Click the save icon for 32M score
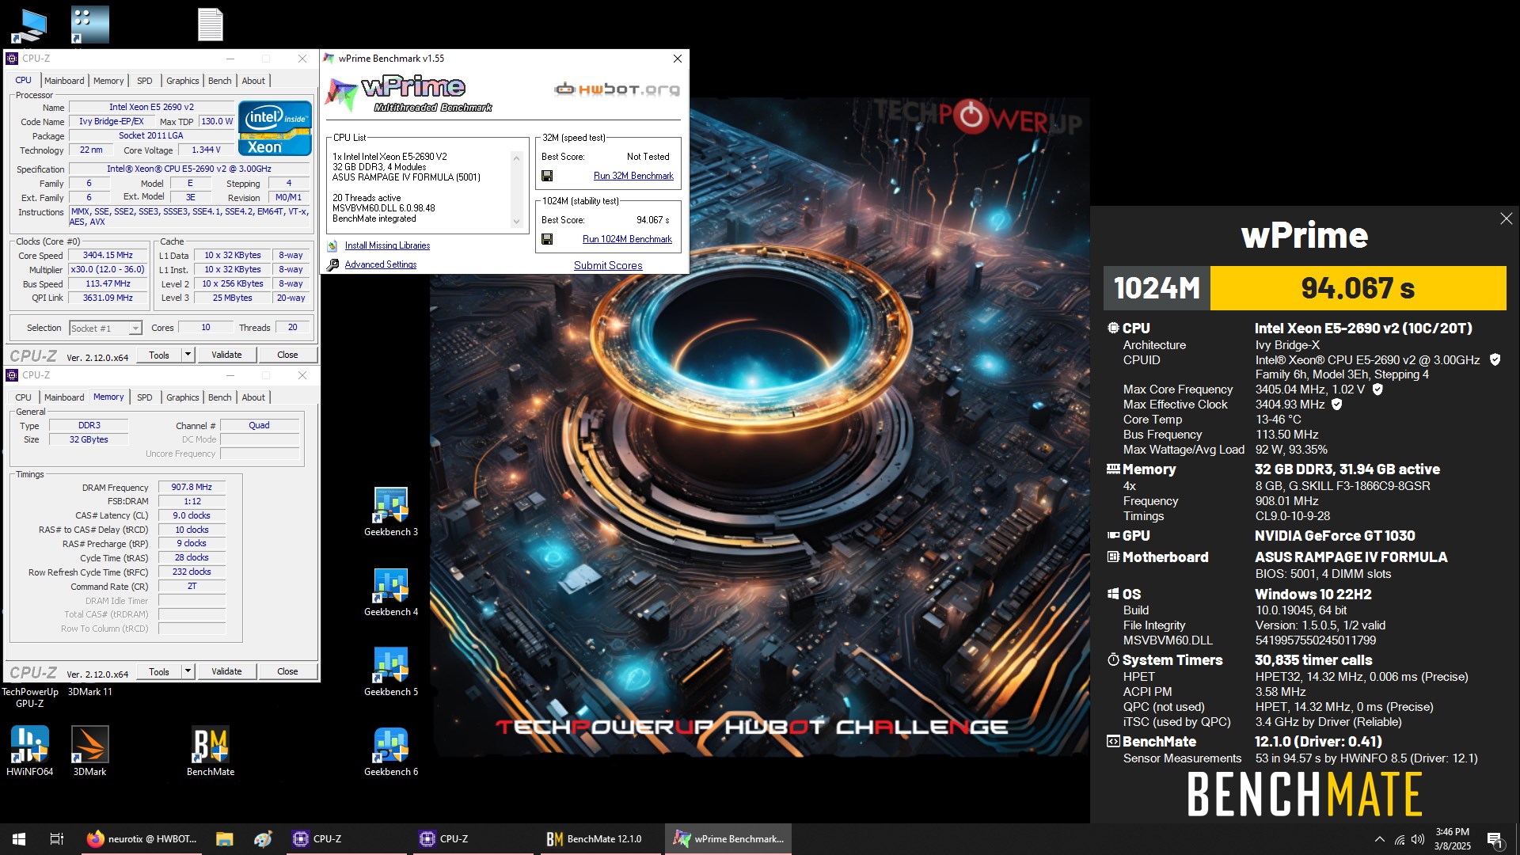 point(547,176)
